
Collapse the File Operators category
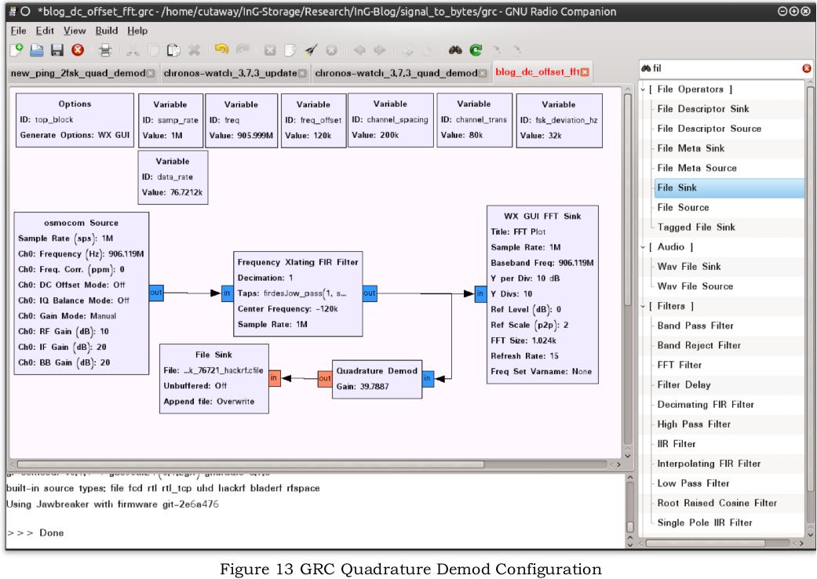pos(643,89)
